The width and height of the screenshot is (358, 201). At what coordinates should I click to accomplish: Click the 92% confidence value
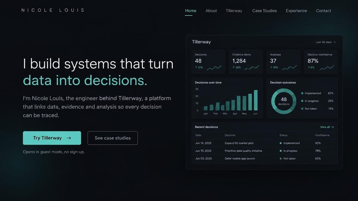coord(318,143)
